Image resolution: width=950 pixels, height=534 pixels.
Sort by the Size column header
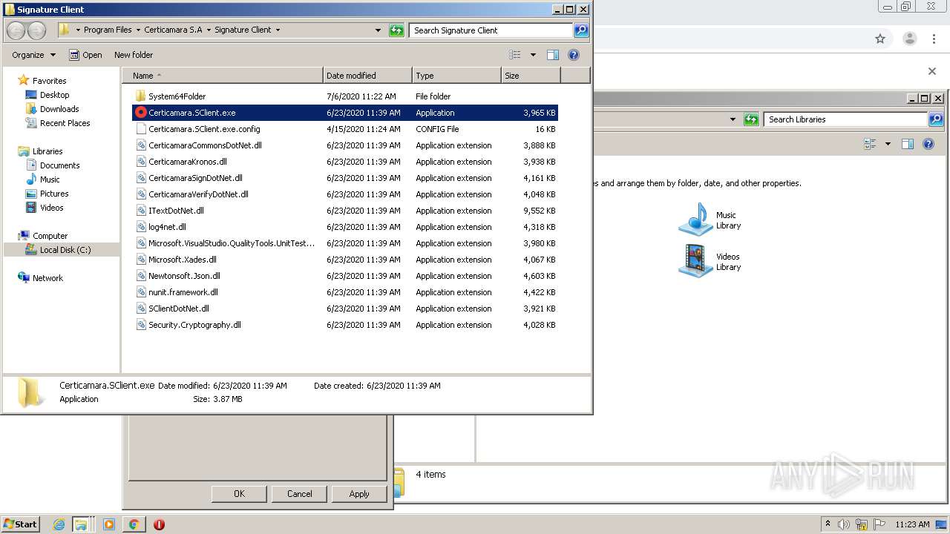click(531, 76)
